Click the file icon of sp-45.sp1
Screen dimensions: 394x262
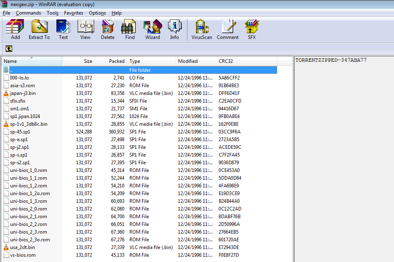[6, 132]
